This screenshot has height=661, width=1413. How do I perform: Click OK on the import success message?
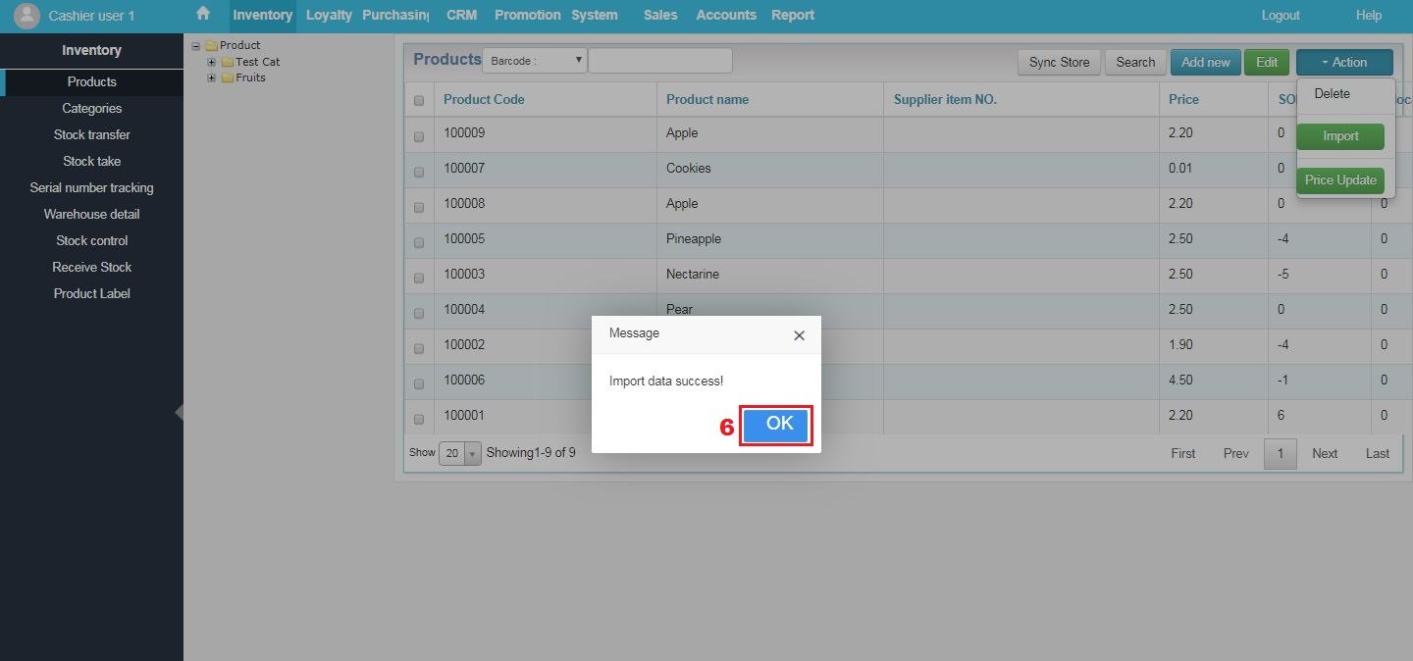(776, 424)
